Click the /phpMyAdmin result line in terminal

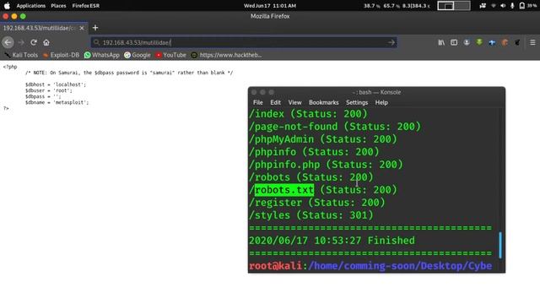pyautogui.click(x=322, y=139)
